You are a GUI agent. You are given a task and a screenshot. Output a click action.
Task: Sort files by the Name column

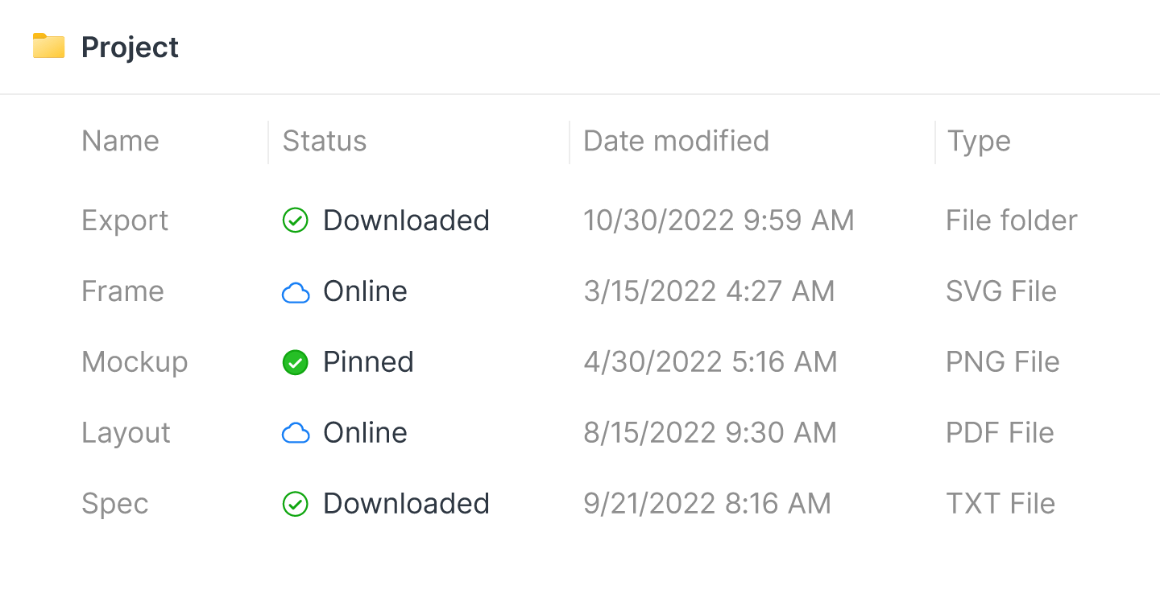(119, 141)
